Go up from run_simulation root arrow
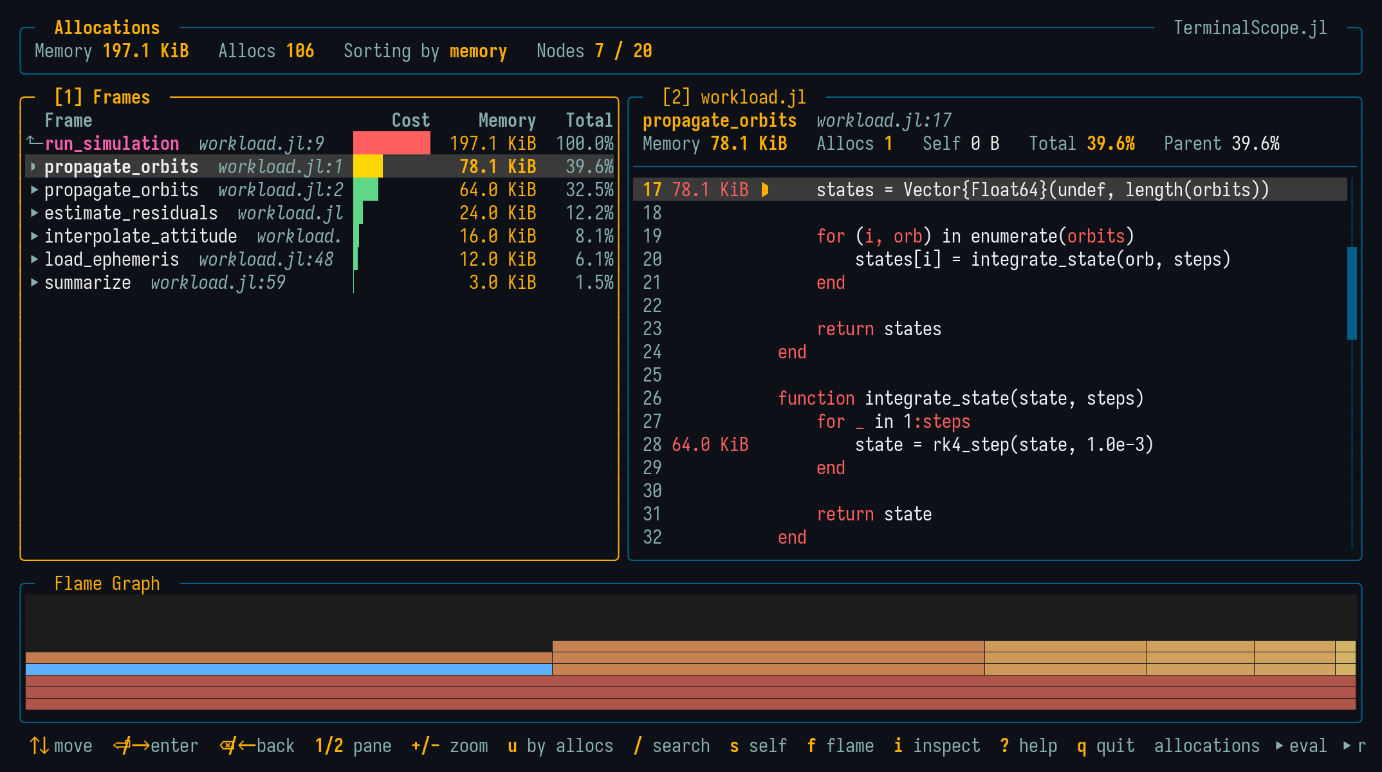The image size is (1382, 772). coord(34,142)
